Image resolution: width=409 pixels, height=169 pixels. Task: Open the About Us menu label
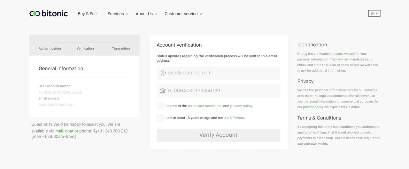tap(144, 14)
